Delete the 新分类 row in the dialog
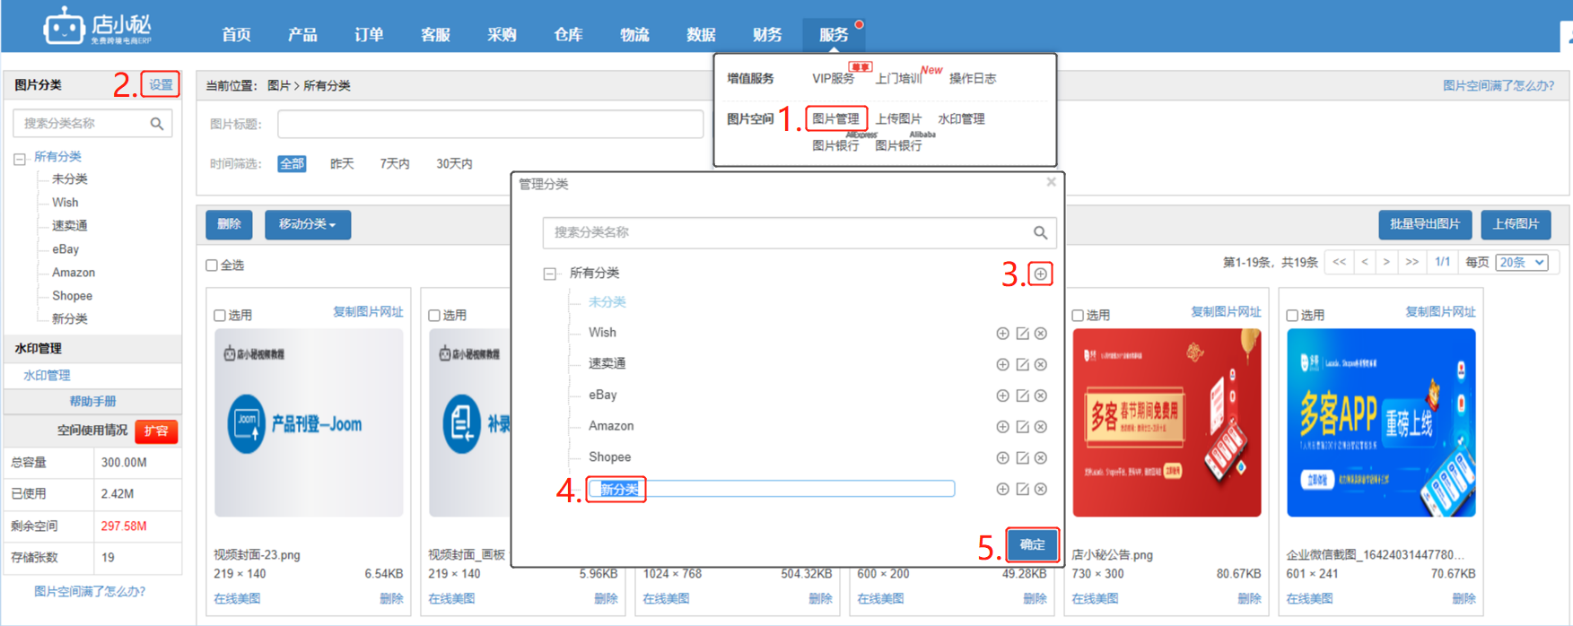The image size is (1573, 626). point(1041,490)
